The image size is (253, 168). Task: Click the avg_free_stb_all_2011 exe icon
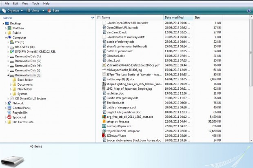point(104,117)
